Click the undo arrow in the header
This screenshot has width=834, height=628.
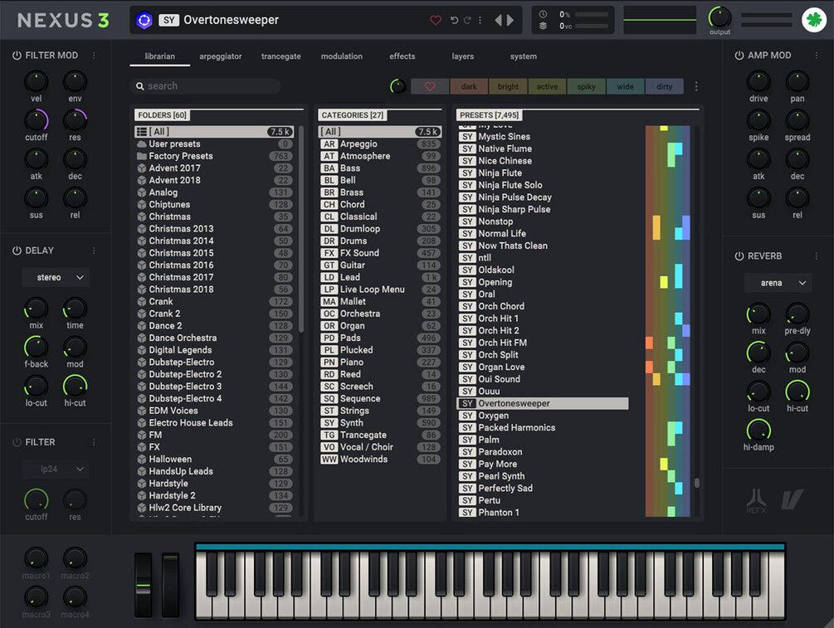(454, 20)
